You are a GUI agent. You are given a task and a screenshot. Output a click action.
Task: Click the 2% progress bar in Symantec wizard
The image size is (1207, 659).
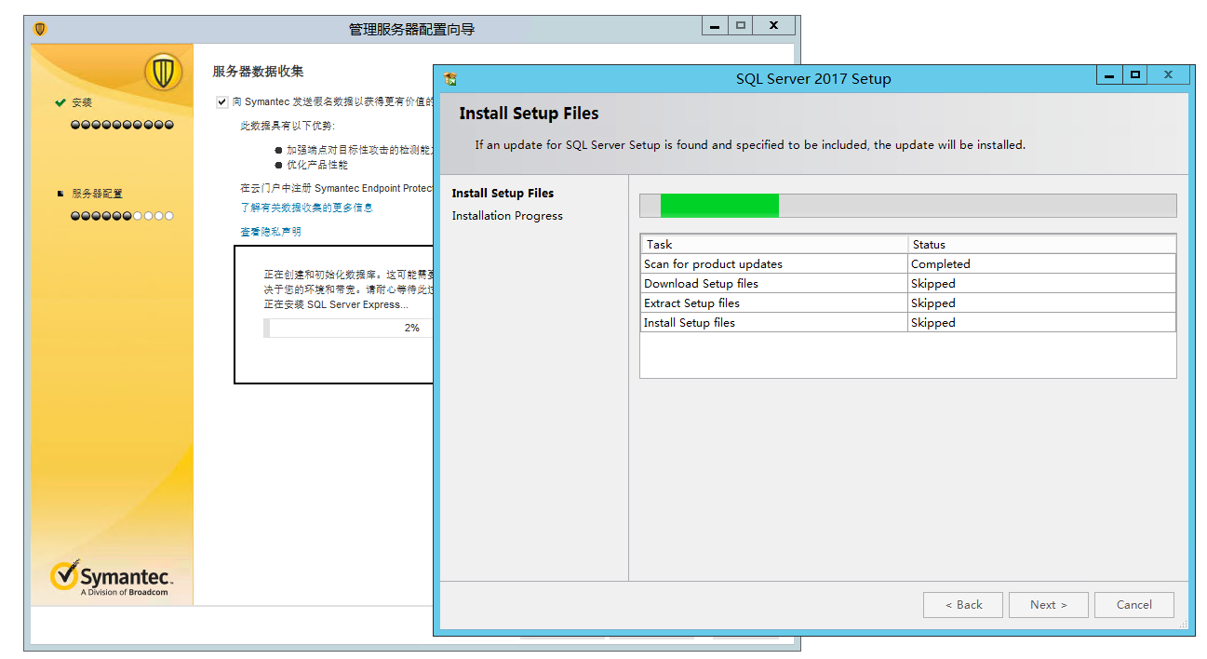pos(349,328)
